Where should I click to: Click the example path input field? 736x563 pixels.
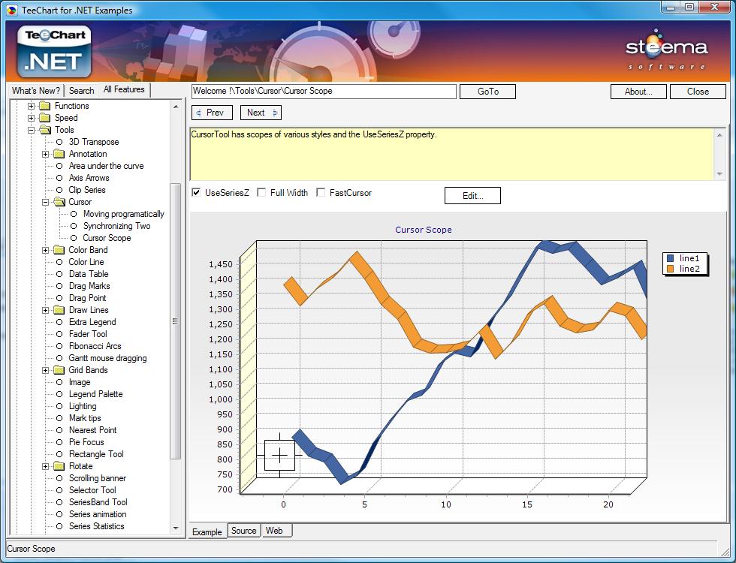[x=324, y=92]
